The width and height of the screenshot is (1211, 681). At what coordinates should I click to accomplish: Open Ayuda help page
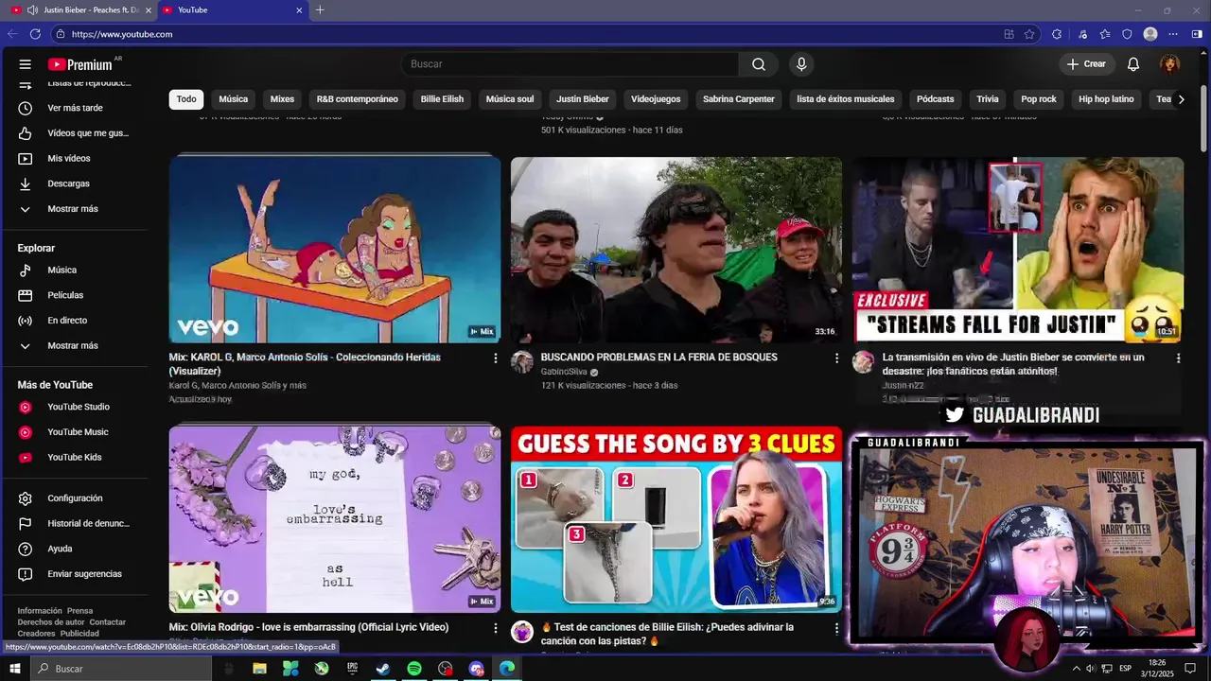point(74,549)
